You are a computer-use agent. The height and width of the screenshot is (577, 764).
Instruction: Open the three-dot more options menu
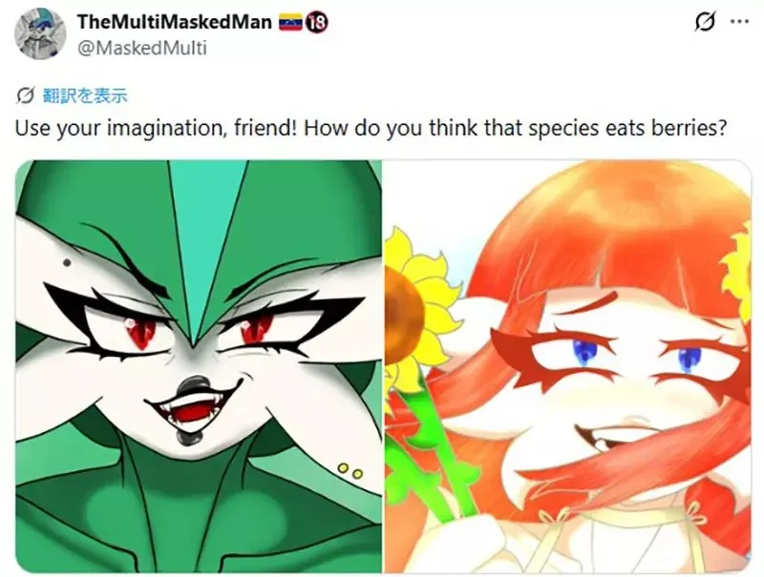tap(739, 21)
